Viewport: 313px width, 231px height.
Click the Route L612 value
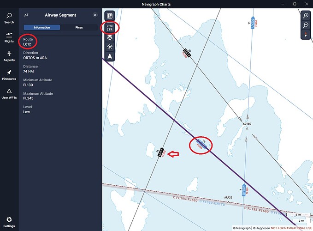pyautogui.click(x=27, y=44)
